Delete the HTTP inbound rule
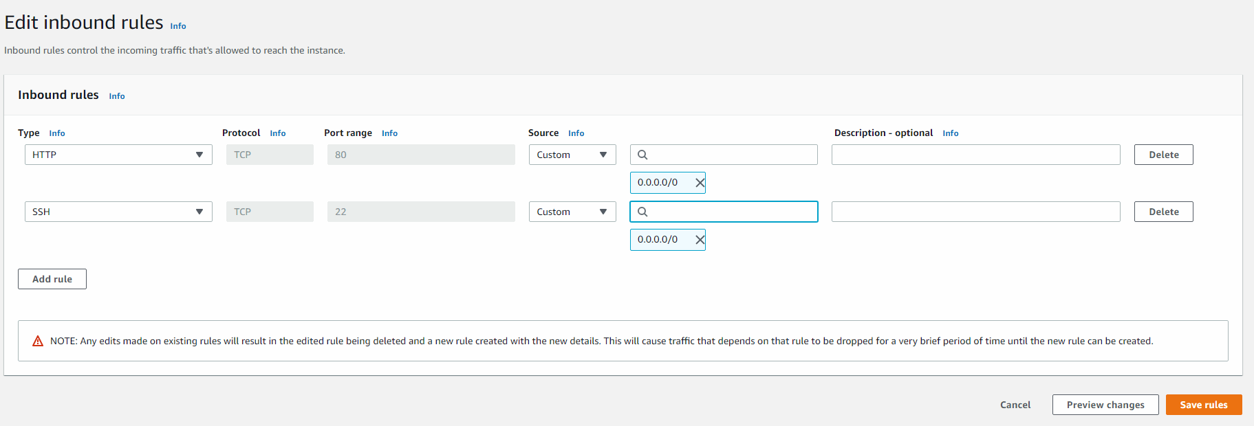Image resolution: width=1254 pixels, height=426 pixels. pyautogui.click(x=1163, y=155)
